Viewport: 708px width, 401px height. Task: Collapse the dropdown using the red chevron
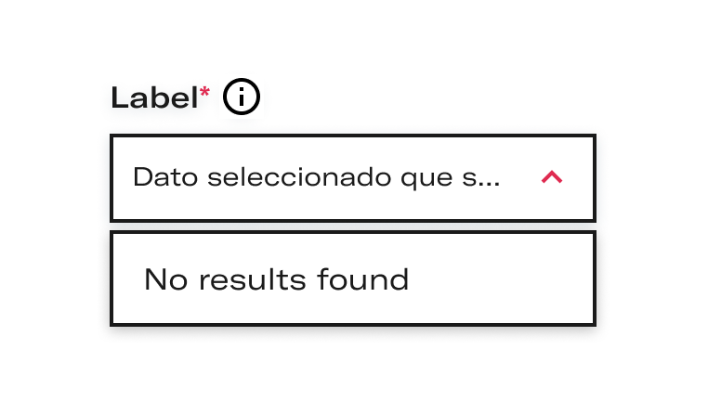click(552, 176)
